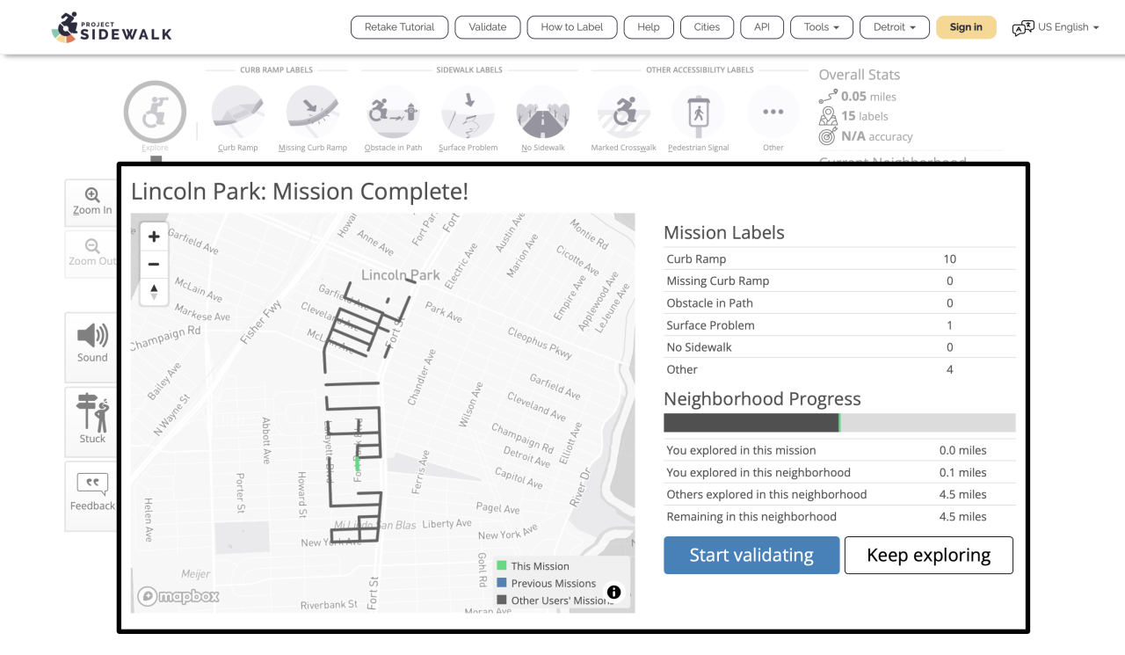1125x655 pixels.
Task: Click the Overall Stats heading
Action: [860, 75]
